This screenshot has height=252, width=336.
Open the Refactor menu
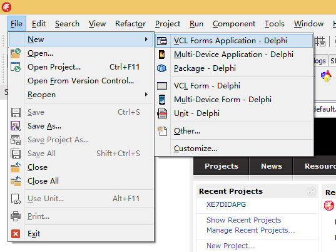130,24
